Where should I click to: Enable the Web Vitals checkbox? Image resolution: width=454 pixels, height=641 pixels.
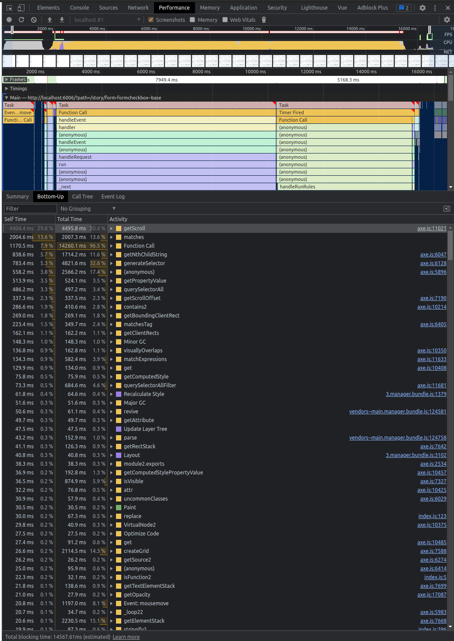pyautogui.click(x=225, y=20)
